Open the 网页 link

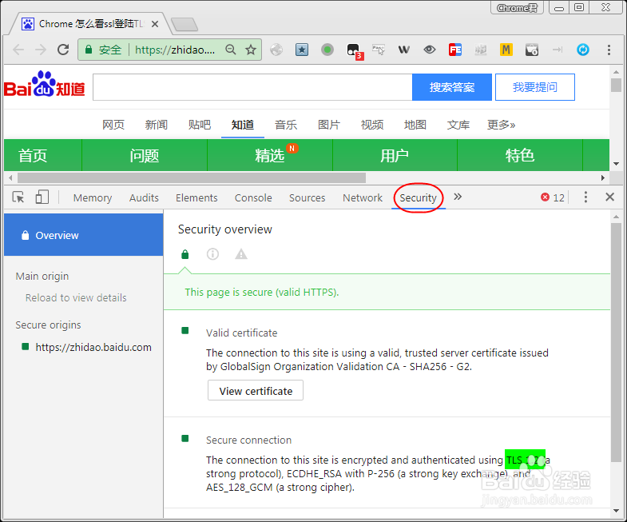[x=113, y=125]
